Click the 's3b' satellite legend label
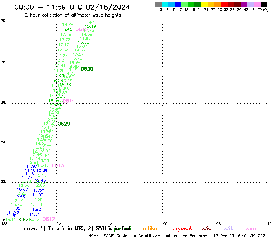Screen dimensions: 272x239 [229, 228]
